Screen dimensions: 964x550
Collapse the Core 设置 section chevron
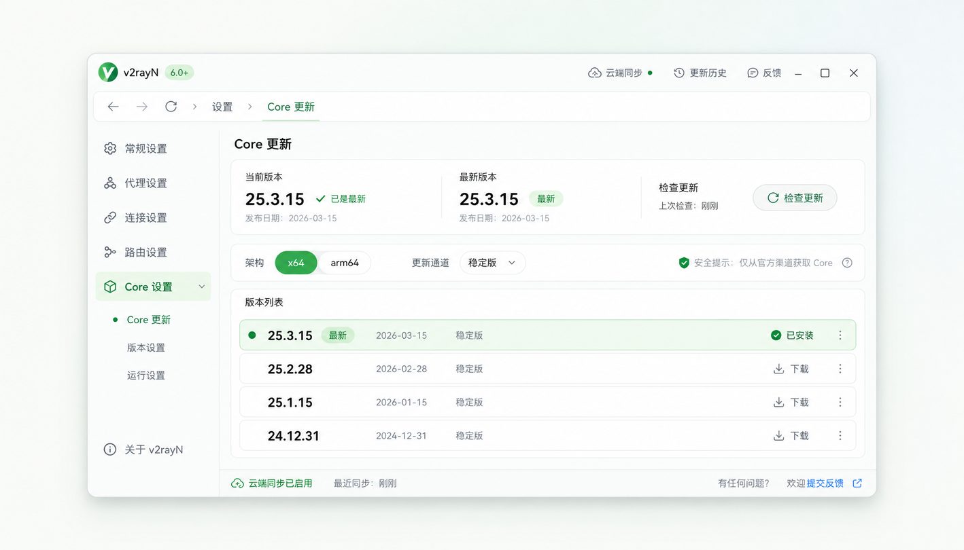point(202,287)
